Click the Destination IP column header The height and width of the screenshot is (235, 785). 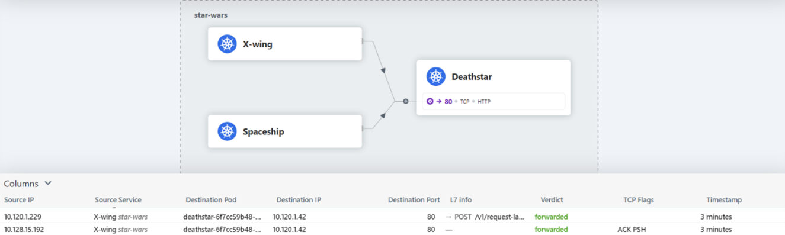tap(299, 200)
